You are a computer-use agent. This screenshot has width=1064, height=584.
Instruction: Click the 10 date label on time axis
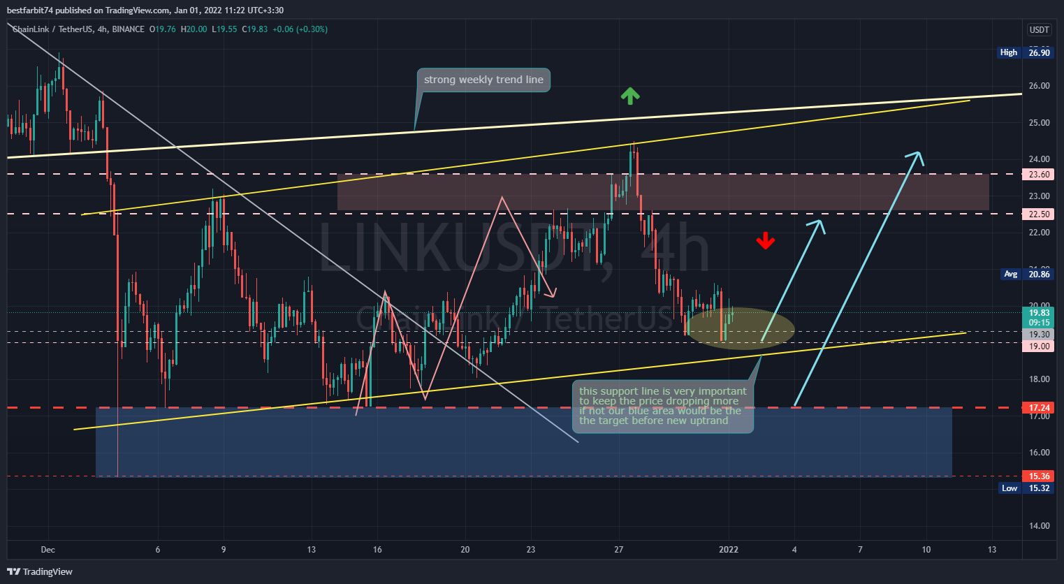click(x=926, y=550)
